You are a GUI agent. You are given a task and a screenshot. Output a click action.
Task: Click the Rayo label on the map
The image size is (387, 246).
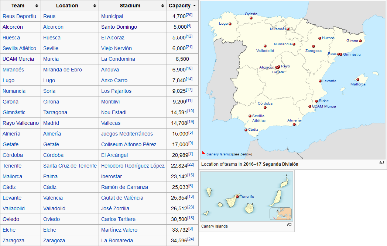point(285,66)
